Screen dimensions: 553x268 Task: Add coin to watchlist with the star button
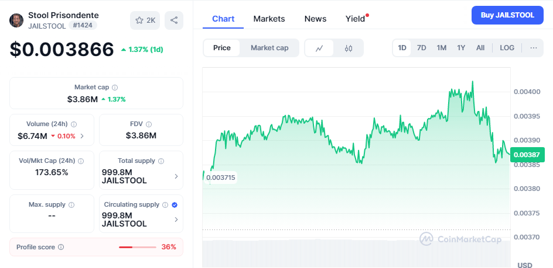coord(145,20)
